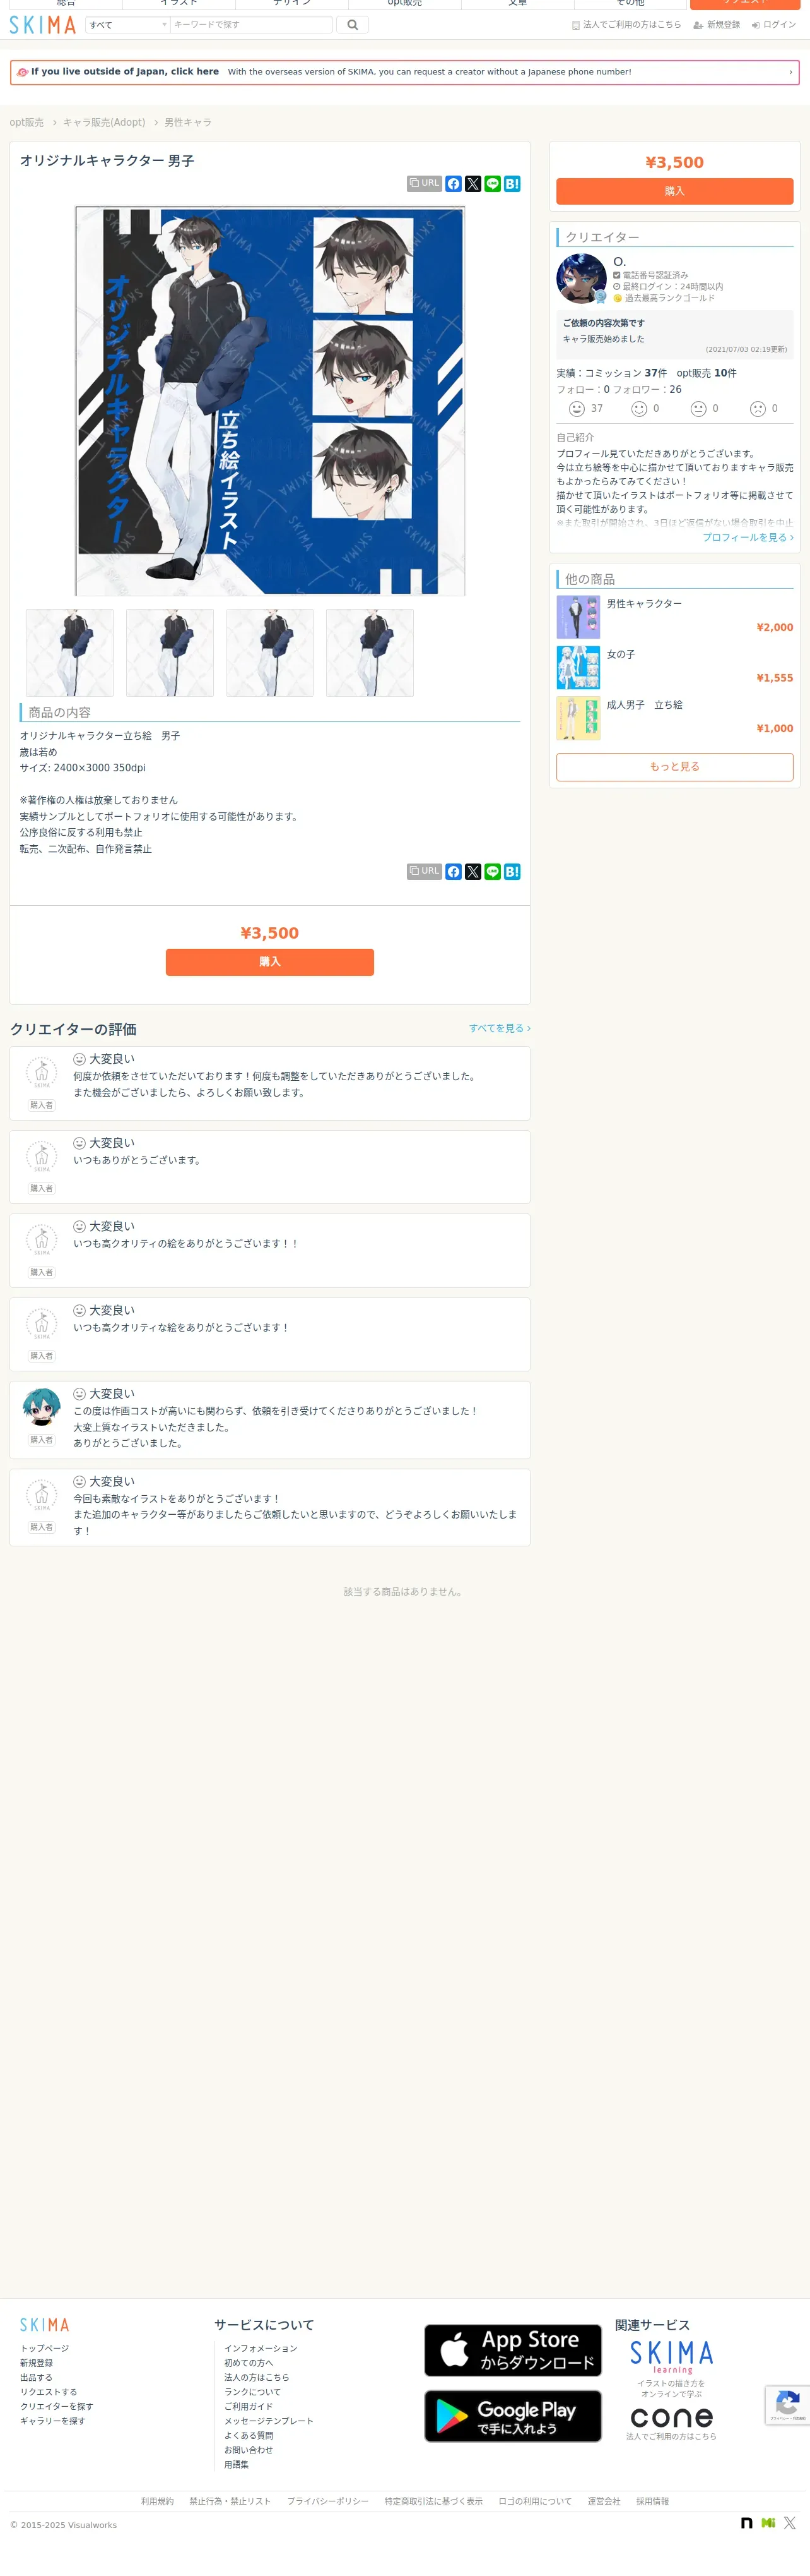The image size is (810, 2576).
Task: Open プロフィールを見る profile link
Action: 748,538
